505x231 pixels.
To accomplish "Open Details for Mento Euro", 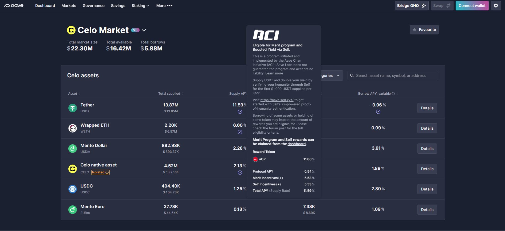I will coord(427,210).
